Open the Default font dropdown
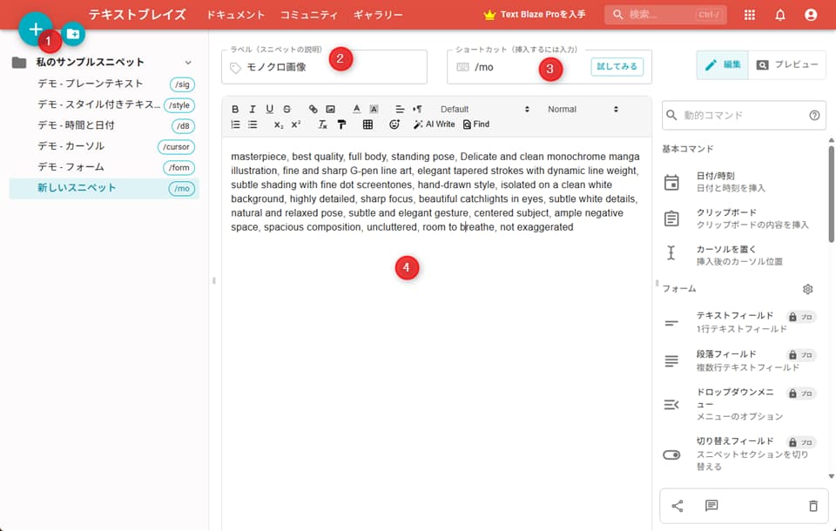Image resolution: width=836 pixels, height=531 pixels. [x=484, y=109]
